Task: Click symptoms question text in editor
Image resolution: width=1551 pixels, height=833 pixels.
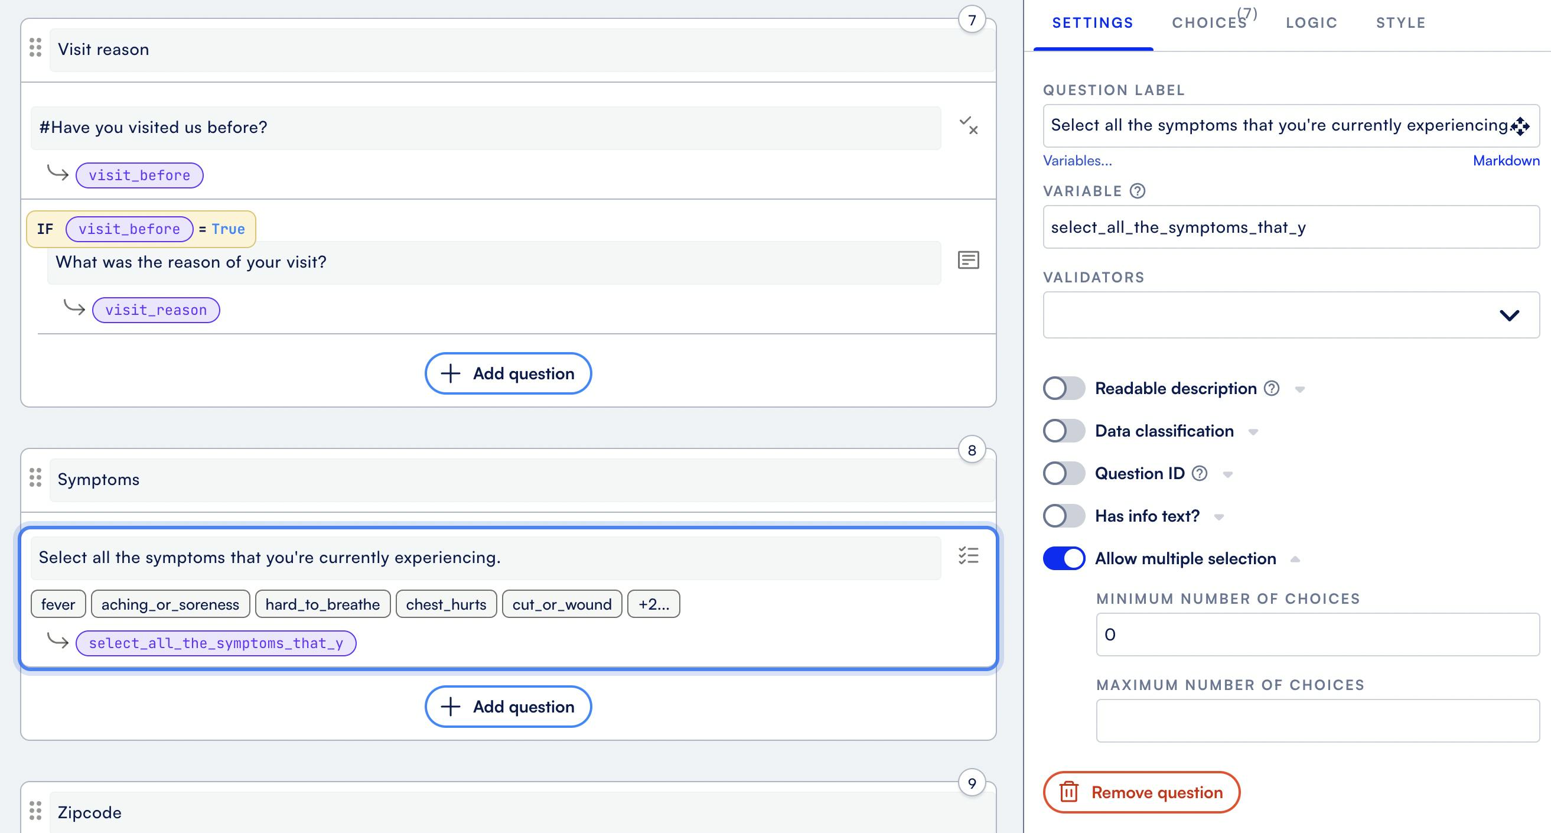Action: 486,558
